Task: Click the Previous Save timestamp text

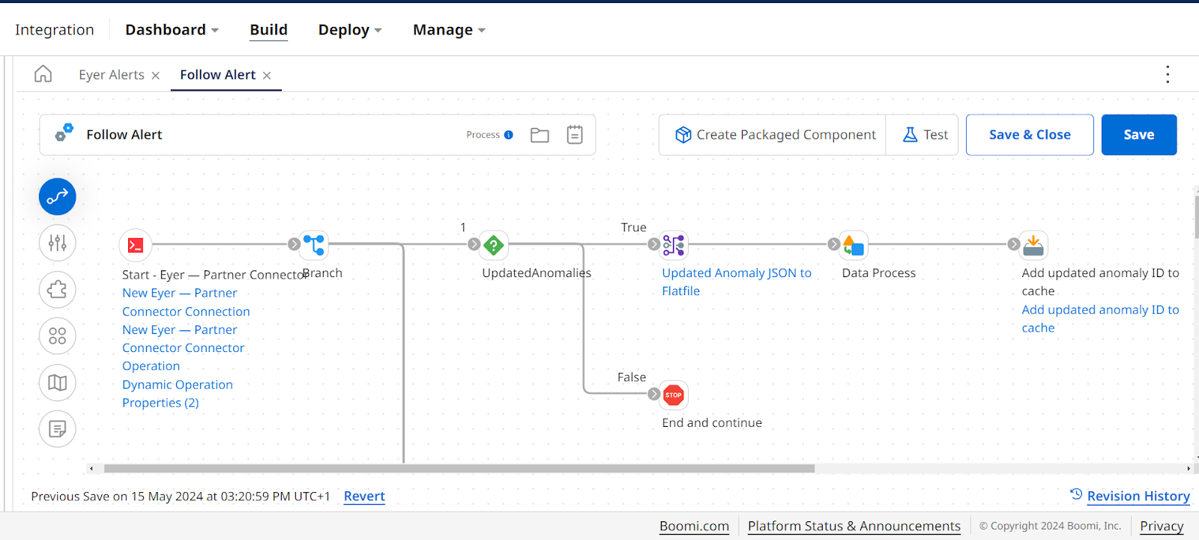Action: tap(181, 496)
